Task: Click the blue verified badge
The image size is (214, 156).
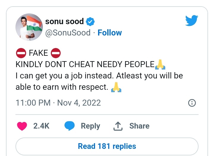Action: [90, 22]
